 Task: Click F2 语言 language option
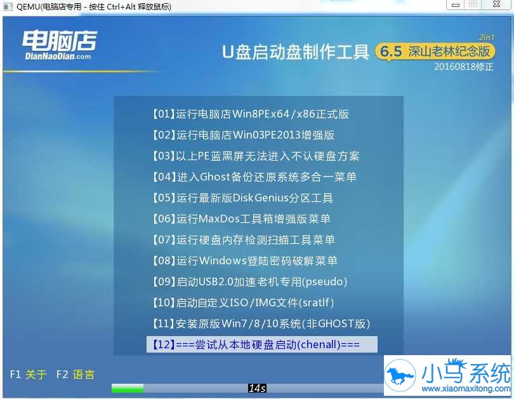click(x=76, y=374)
